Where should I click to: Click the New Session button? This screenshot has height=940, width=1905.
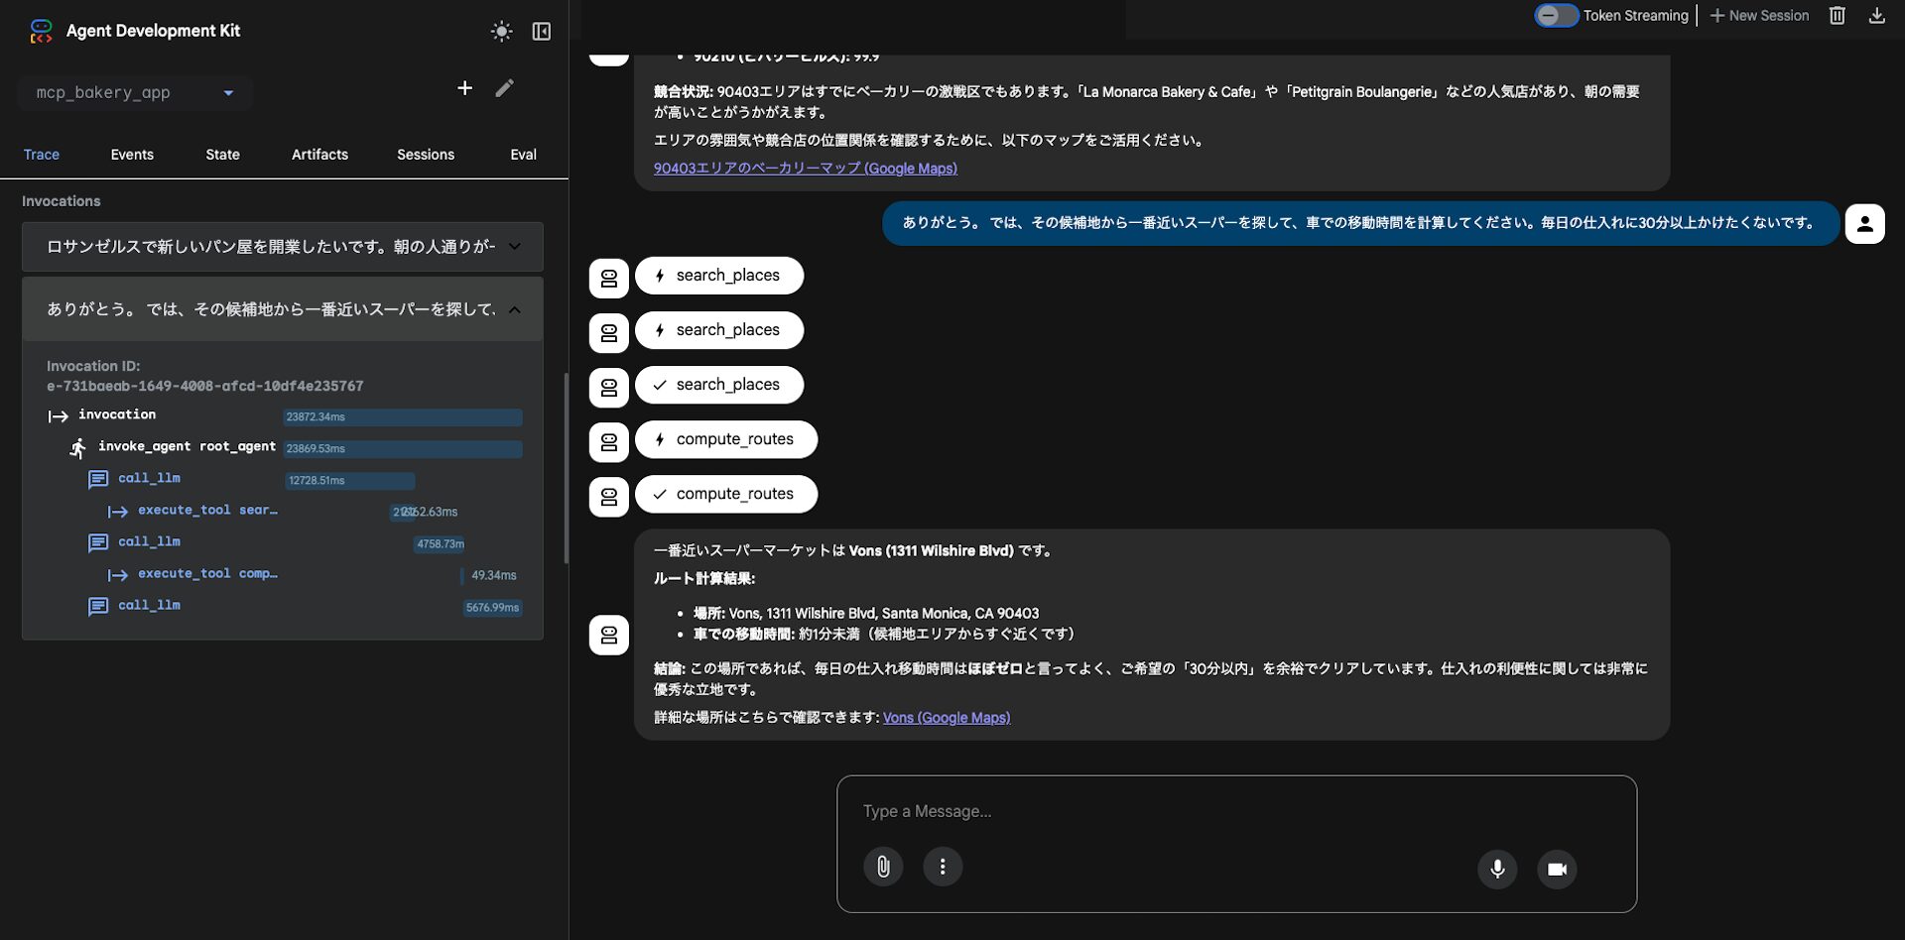tap(1759, 16)
